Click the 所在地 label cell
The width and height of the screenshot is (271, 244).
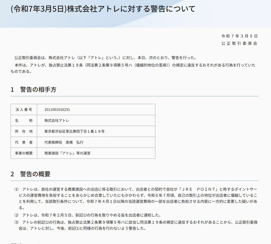coord(24,131)
